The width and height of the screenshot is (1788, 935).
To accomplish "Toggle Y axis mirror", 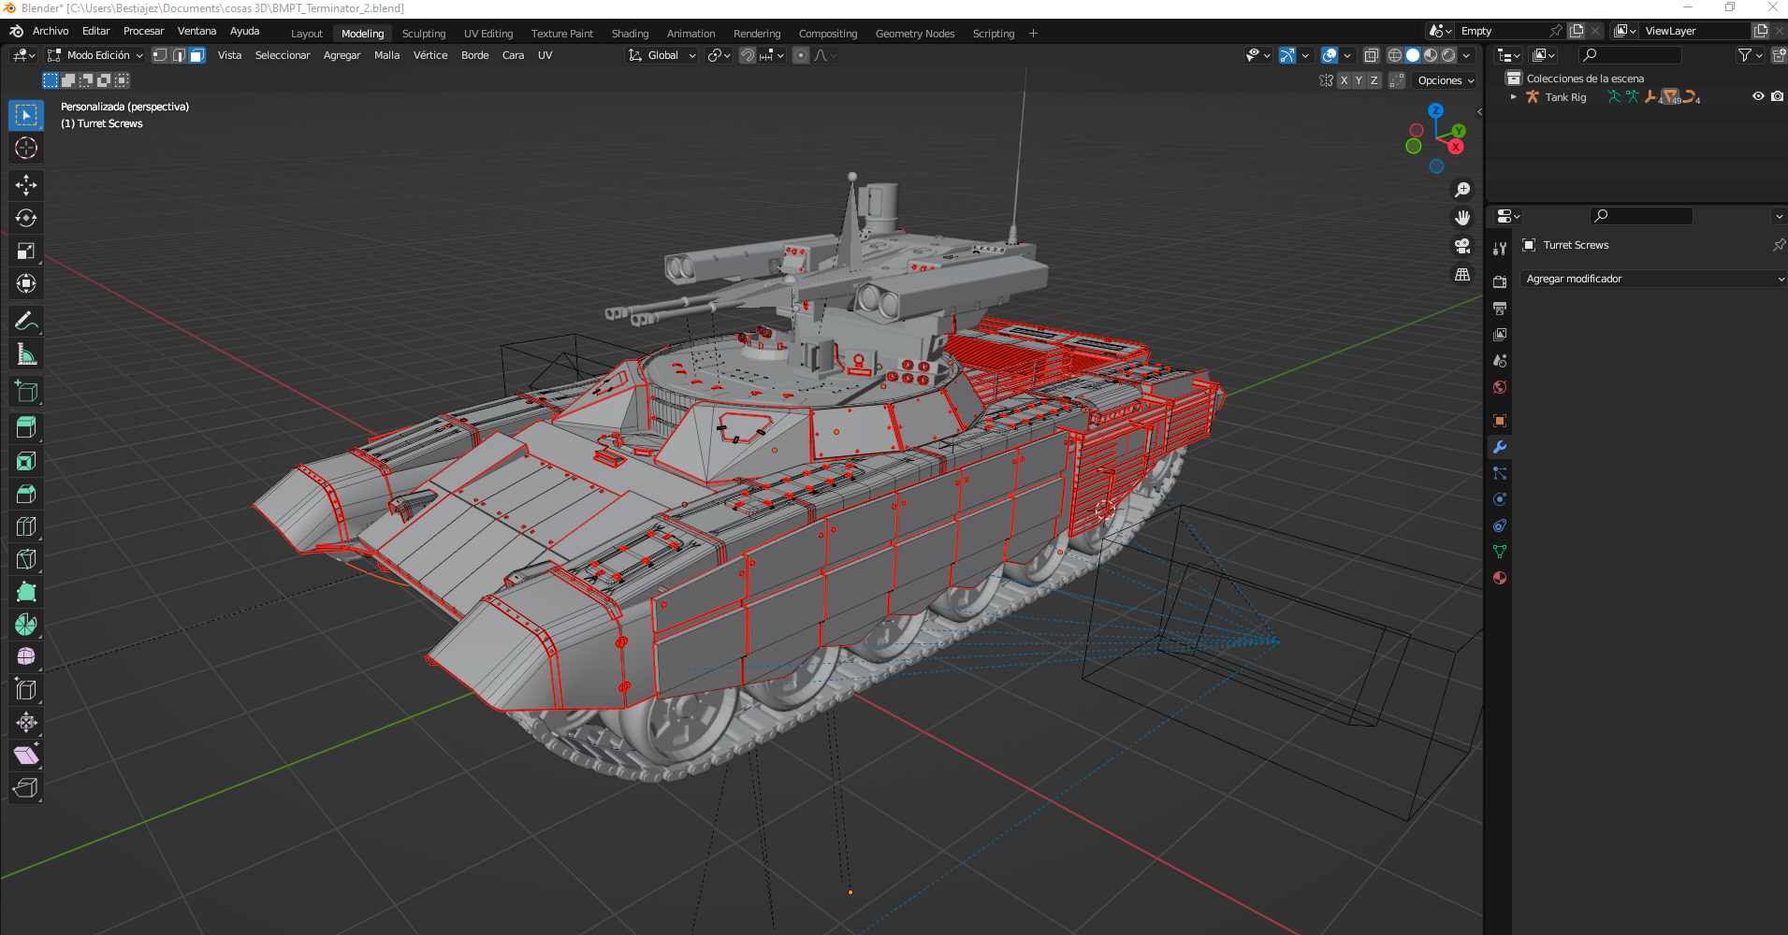I will tap(1359, 80).
